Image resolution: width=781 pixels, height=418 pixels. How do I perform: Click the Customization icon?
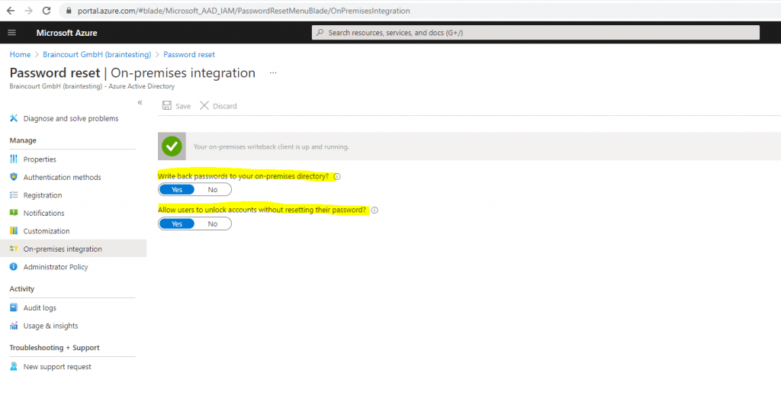click(14, 230)
